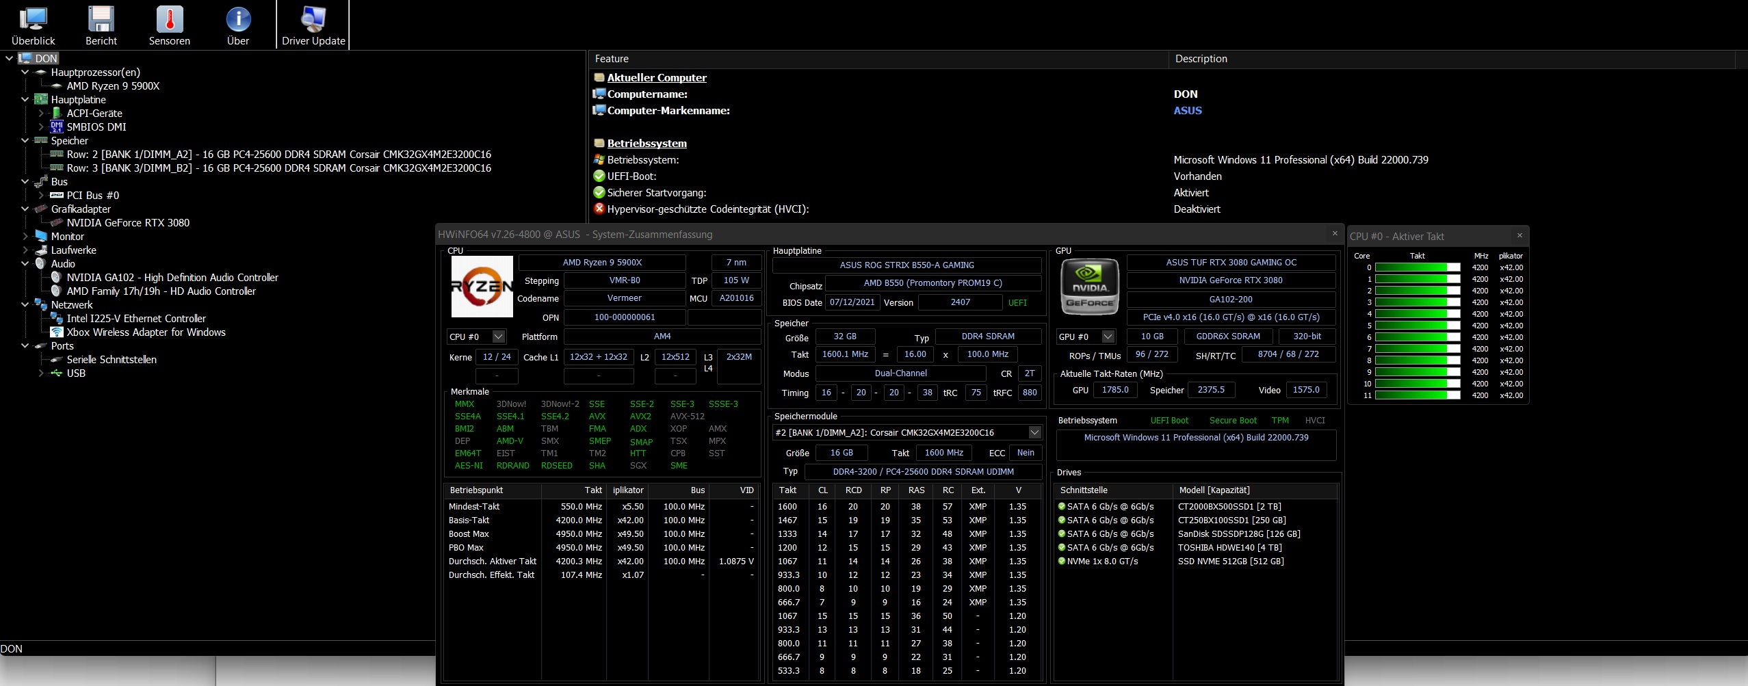The height and width of the screenshot is (686, 1748).
Task: Click the Feature column header
Action: (x=878, y=59)
